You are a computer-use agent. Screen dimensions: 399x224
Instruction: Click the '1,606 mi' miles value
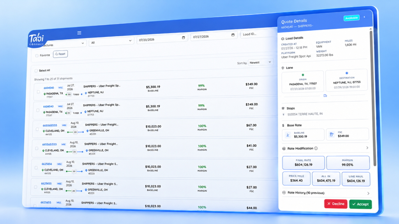[x=350, y=45]
